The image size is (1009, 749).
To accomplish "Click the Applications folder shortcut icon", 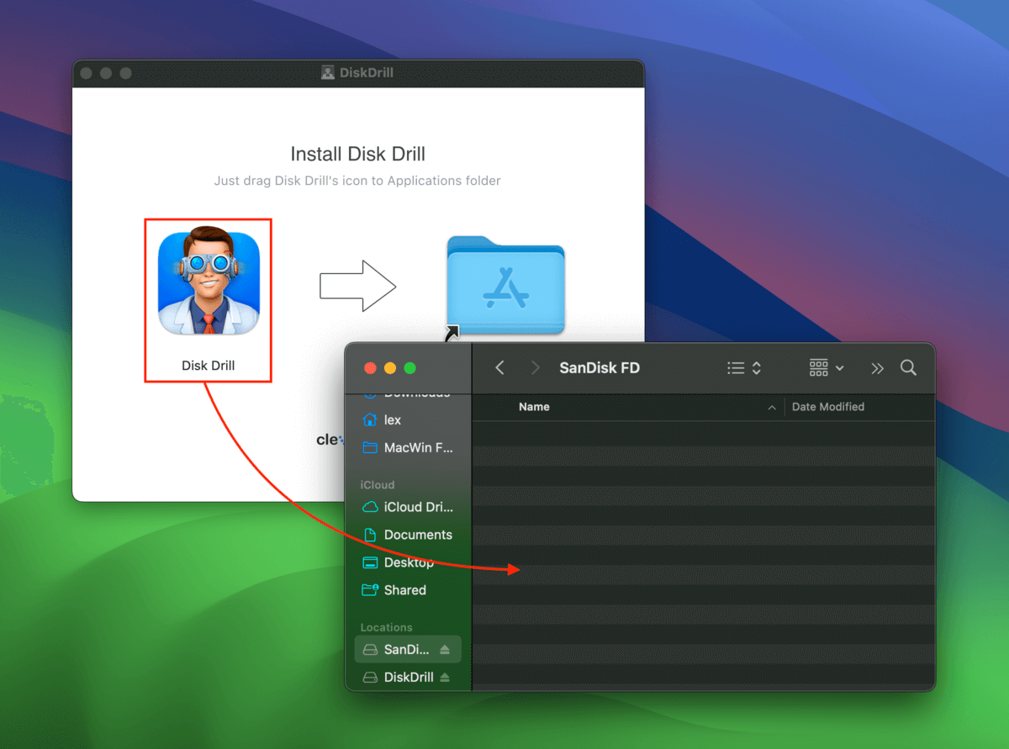I will pyautogui.click(x=505, y=287).
